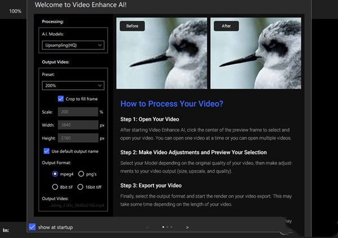338x238 pixels.
Task: Open the A.I. Models dropdown Upsampling(HQ)
Action: [x=73, y=45]
